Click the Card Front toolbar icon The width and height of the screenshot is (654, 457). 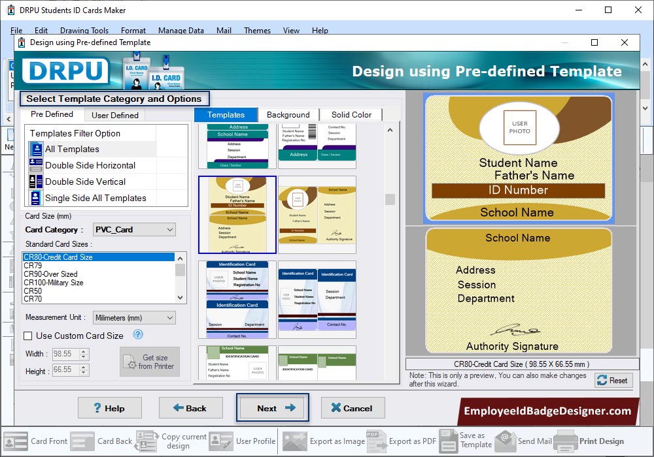(x=16, y=441)
